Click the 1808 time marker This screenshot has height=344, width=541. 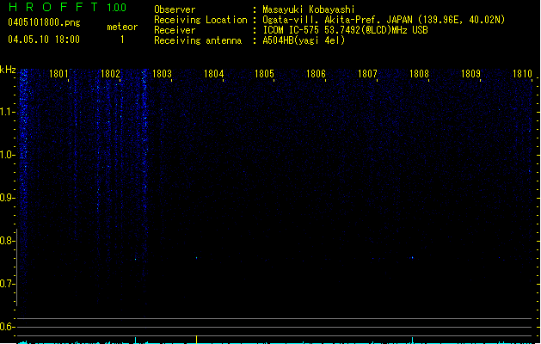pyautogui.click(x=419, y=74)
